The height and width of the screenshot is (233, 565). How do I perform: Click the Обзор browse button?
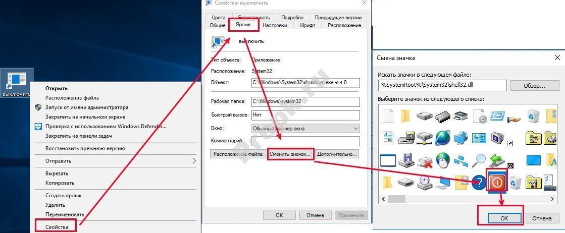[535, 86]
